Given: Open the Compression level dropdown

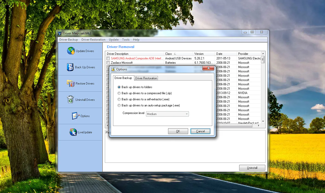Looking at the screenshot, I should (x=186, y=114).
